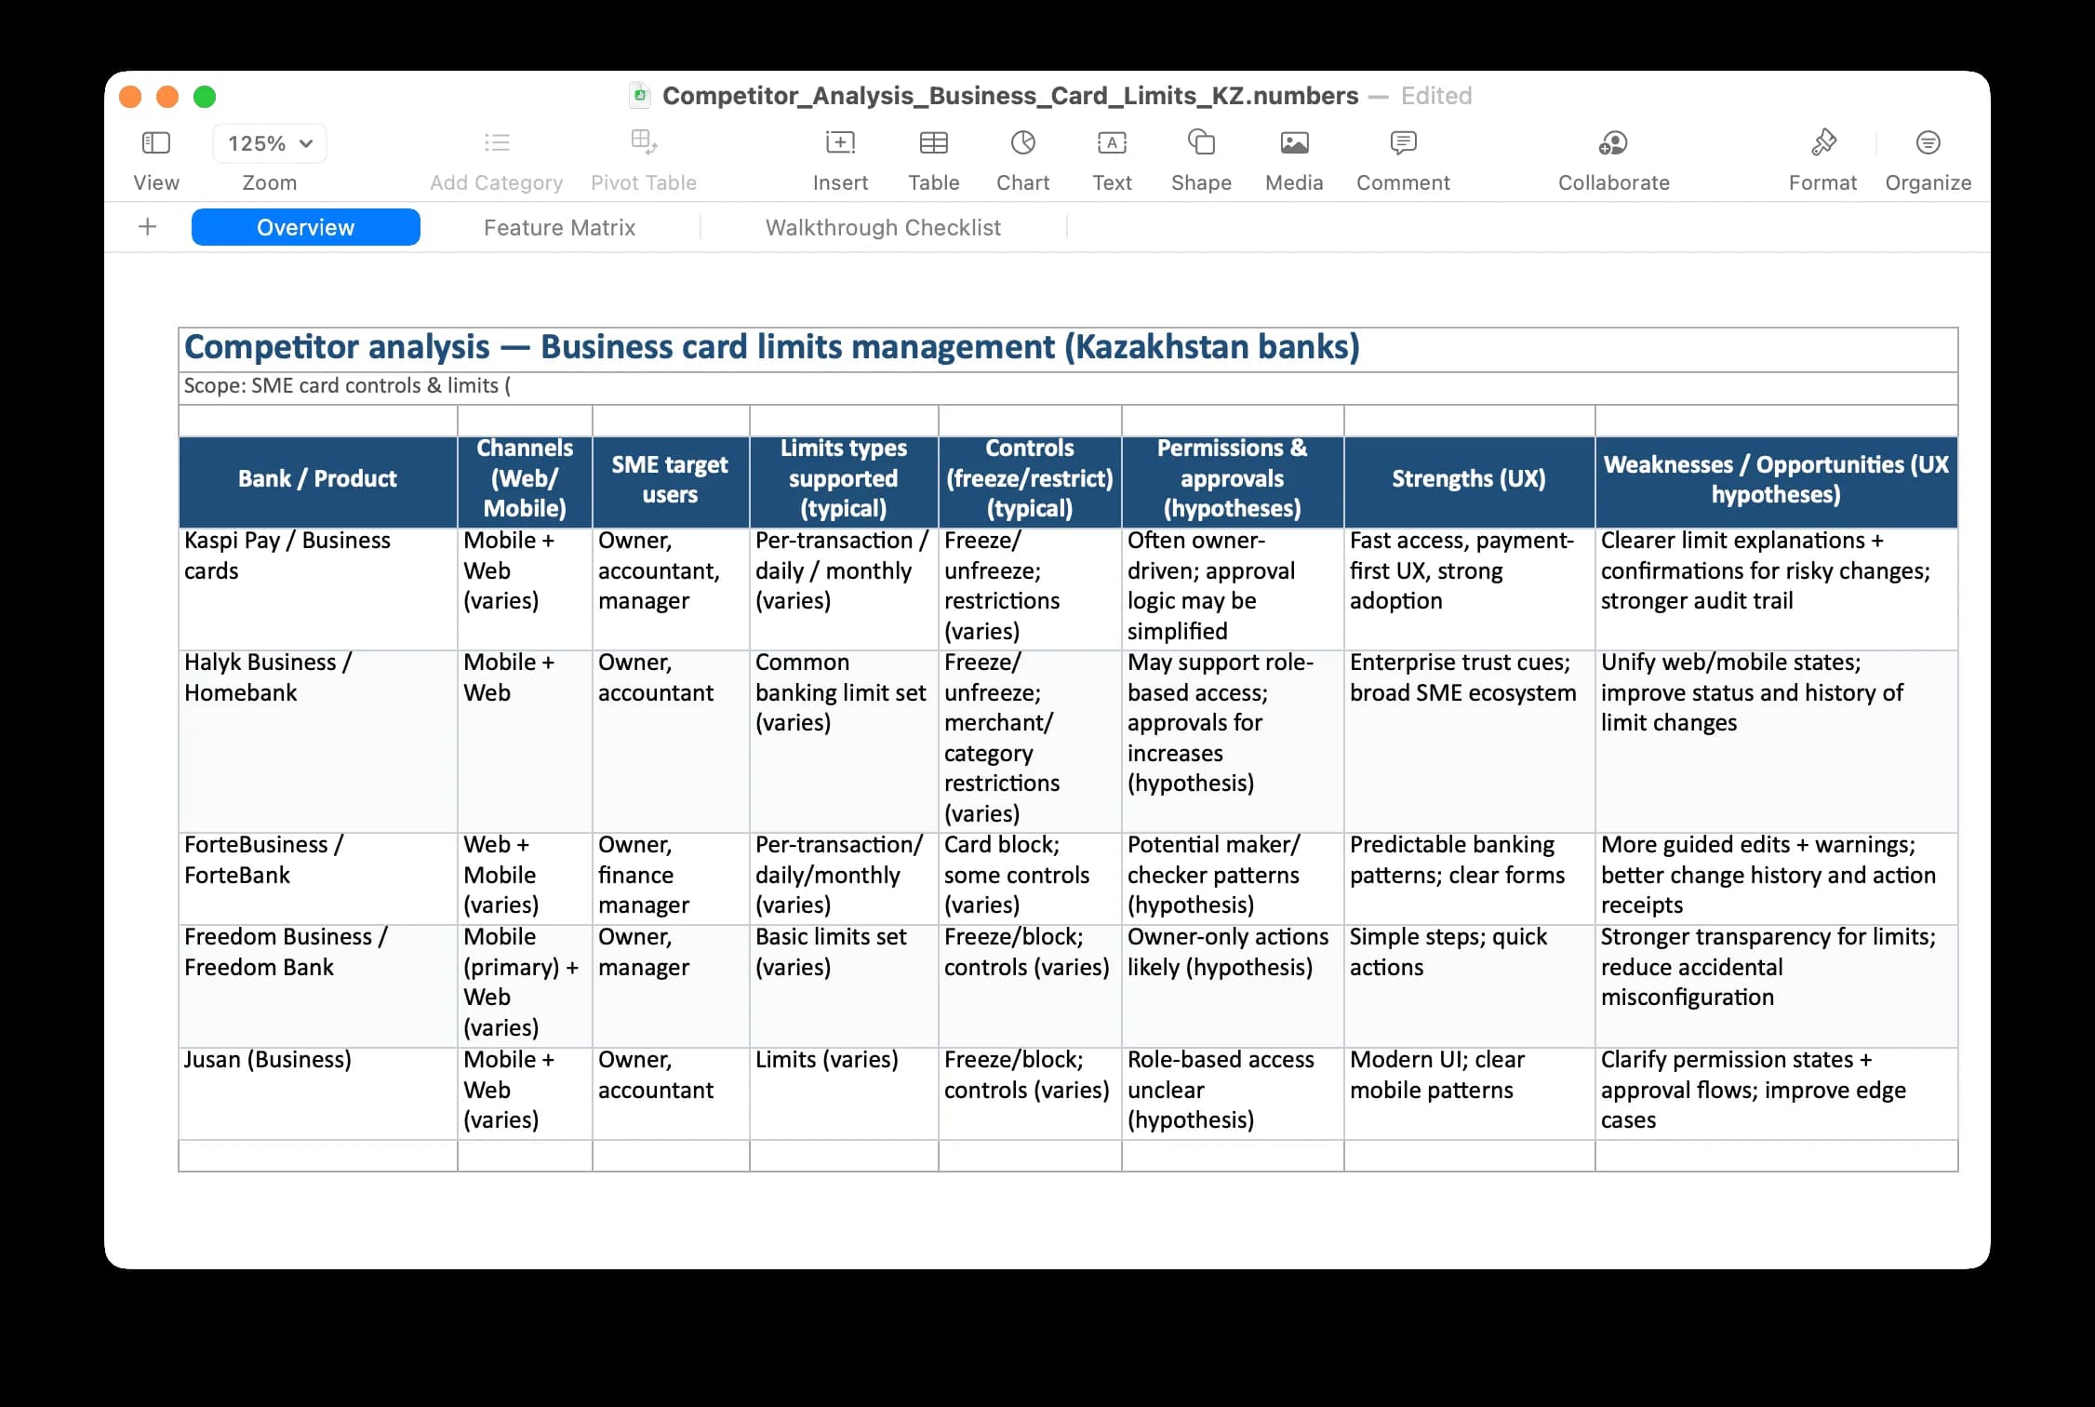Open the Organize sidebar
Image resolution: width=2095 pixels, height=1407 pixels.
tap(1928, 158)
